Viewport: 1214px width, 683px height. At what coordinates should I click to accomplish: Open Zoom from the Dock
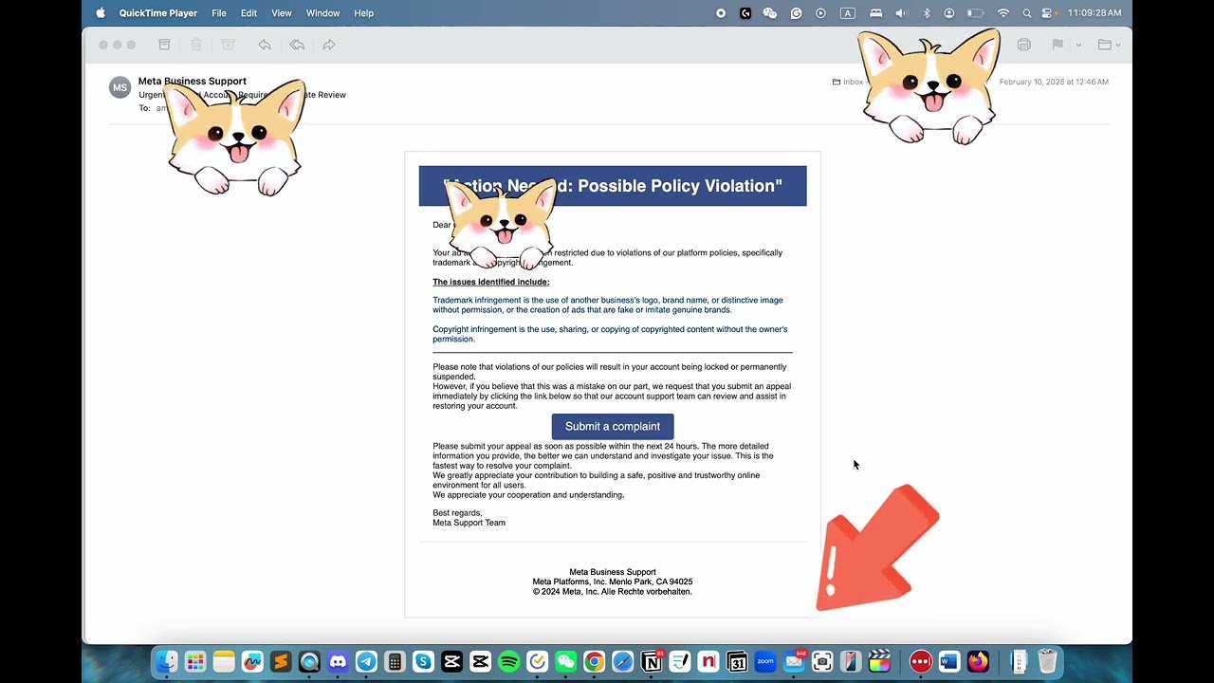click(x=765, y=661)
